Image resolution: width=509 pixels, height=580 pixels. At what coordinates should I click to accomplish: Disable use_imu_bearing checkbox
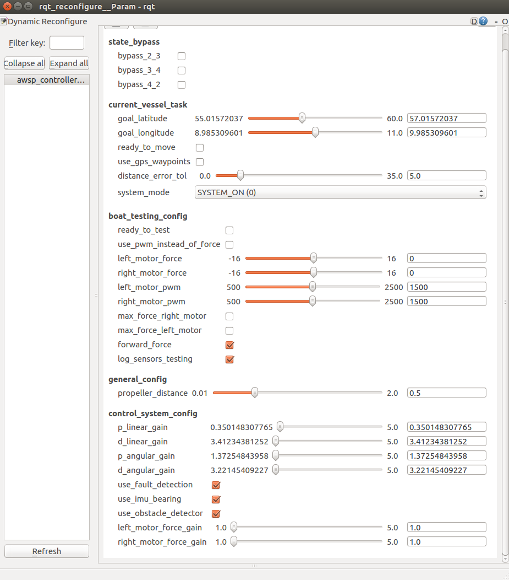(x=216, y=500)
